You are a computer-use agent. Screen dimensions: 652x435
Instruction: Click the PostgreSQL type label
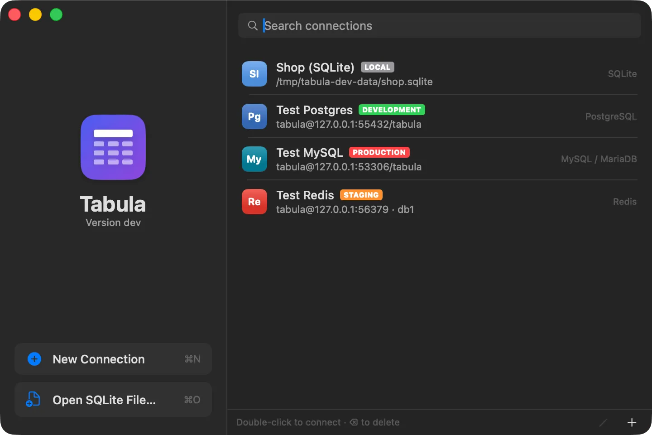pyautogui.click(x=611, y=116)
